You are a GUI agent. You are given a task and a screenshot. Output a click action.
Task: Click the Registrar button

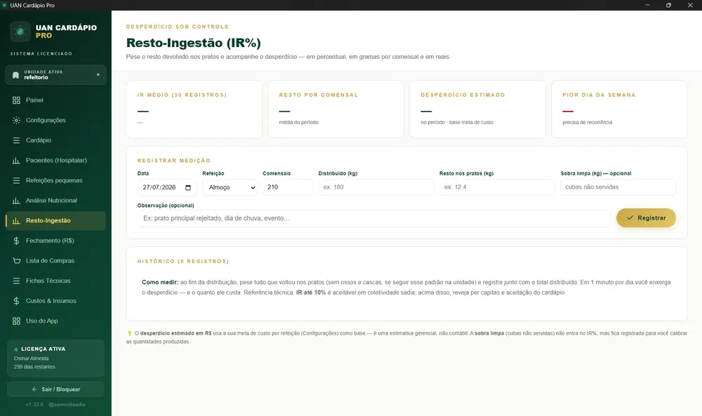pyautogui.click(x=646, y=218)
